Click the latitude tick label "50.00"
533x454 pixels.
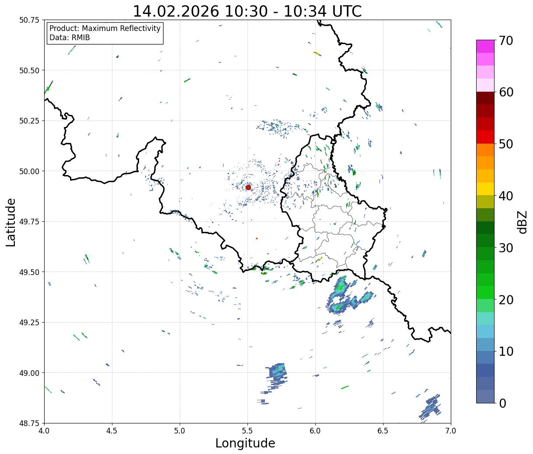click(29, 171)
